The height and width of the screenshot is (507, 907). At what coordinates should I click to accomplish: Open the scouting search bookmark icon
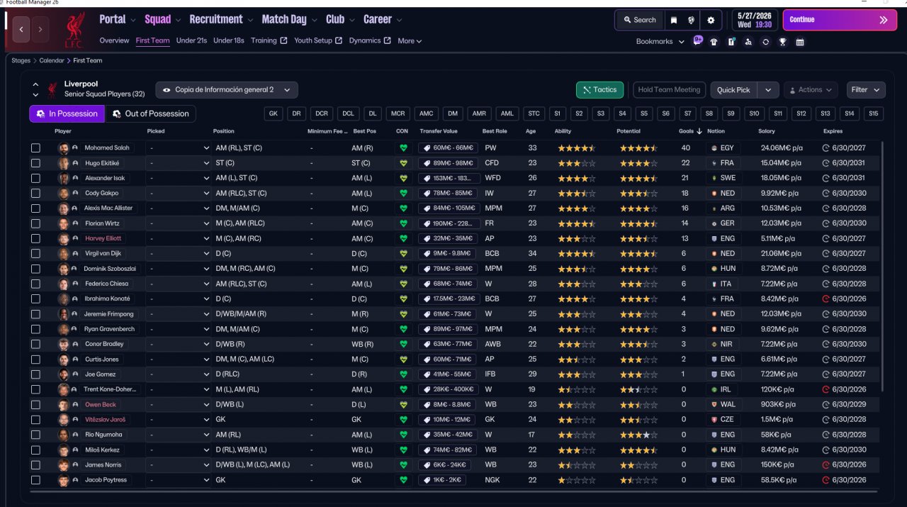pos(748,41)
